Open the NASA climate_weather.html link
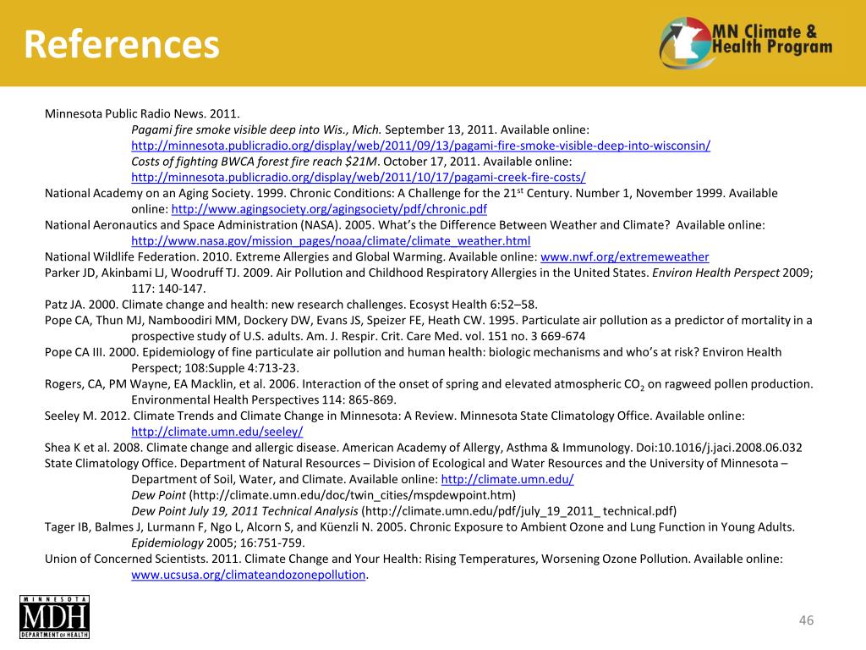Viewport: 866px width, 650px height. tap(331, 241)
